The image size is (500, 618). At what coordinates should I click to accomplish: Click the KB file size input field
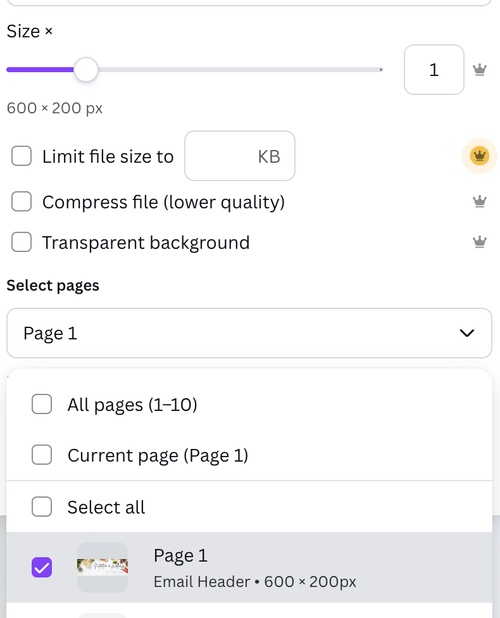tap(240, 156)
